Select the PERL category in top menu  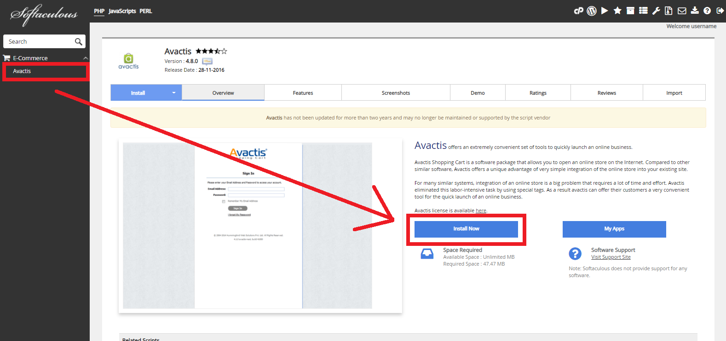pyautogui.click(x=146, y=11)
